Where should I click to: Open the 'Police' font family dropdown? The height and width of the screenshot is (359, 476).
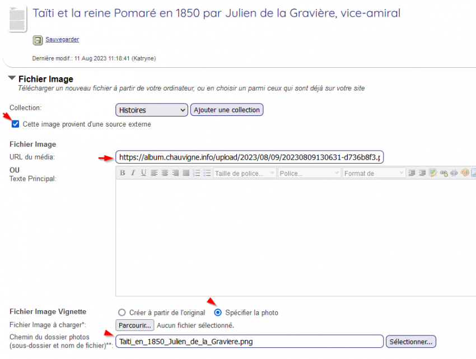(309, 174)
